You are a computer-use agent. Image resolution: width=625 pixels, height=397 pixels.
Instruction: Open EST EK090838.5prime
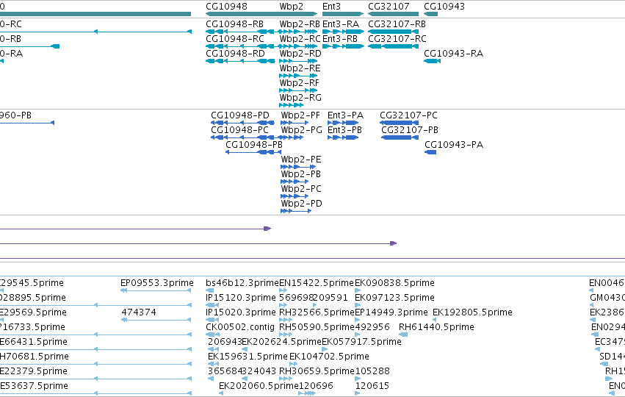(394, 283)
